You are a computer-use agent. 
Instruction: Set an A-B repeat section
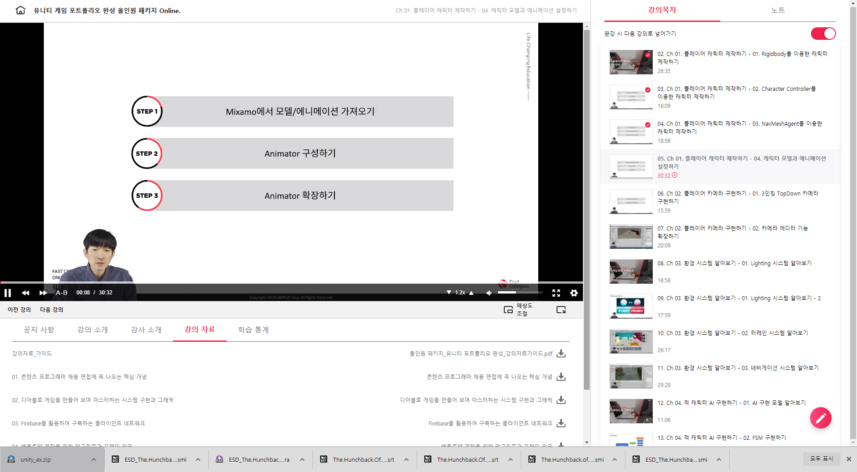tap(62, 293)
